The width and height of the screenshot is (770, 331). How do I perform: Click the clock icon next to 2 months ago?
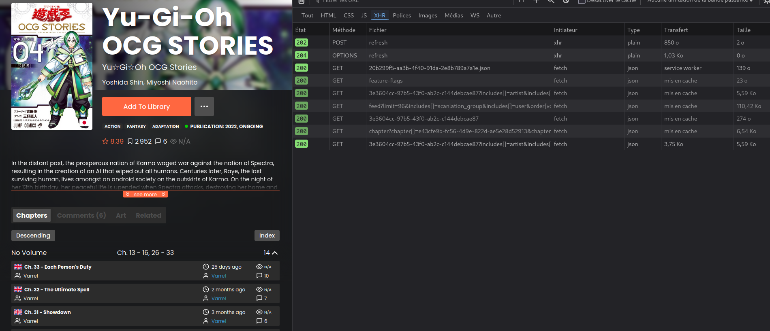tap(206, 289)
